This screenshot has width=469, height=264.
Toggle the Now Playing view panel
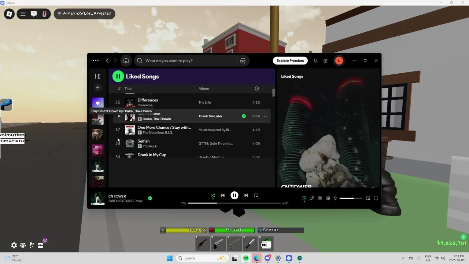point(304,198)
